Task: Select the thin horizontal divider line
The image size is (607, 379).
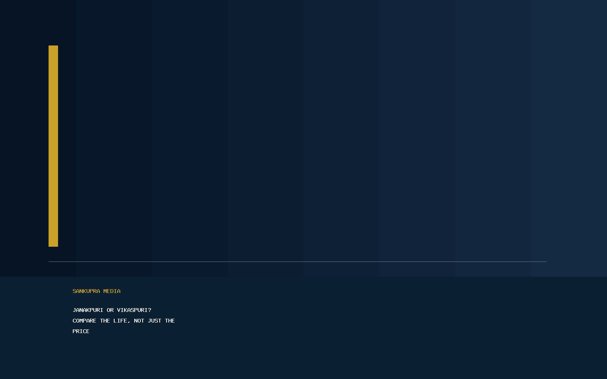Action: click(297, 262)
